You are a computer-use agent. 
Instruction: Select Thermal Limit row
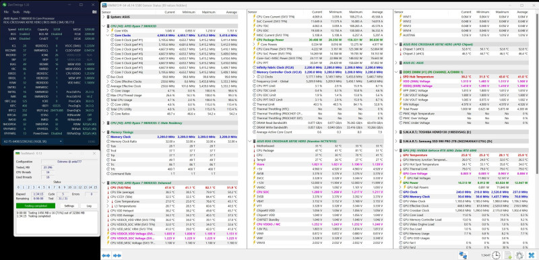tap(319, 104)
